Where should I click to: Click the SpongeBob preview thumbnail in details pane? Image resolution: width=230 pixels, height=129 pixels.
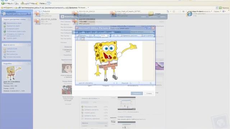pos(13,73)
